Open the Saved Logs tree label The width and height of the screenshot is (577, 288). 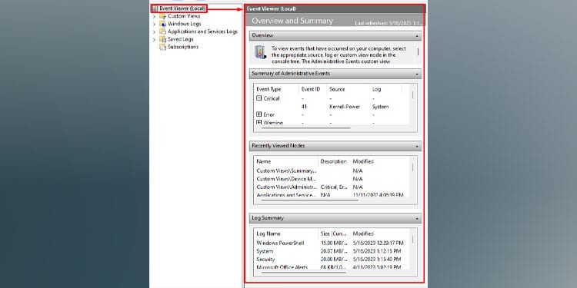pyautogui.click(x=180, y=39)
